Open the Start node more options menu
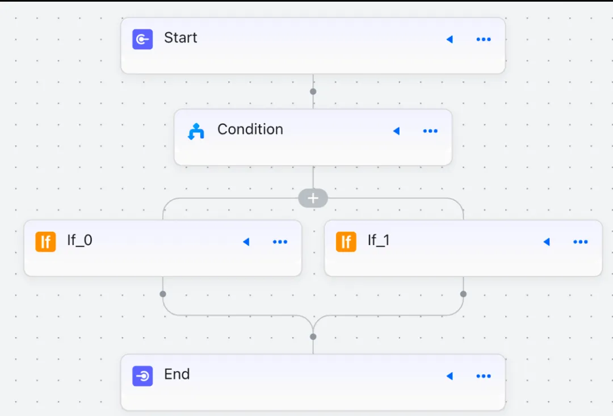This screenshot has width=613, height=416. click(484, 39)
